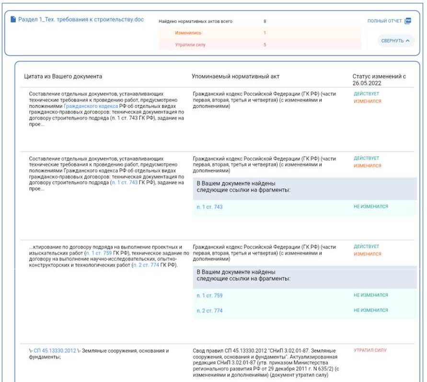Click the chevron arrow on the СВЕРНУТЬ button
This screenshot has width=427, height=382.
408,41
